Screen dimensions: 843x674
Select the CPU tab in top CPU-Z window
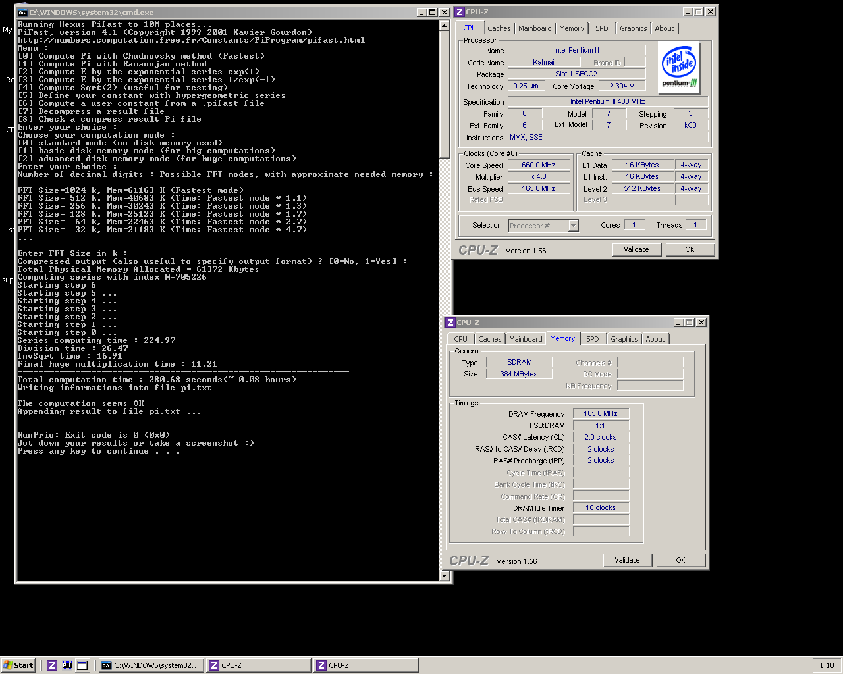point(470,28)
